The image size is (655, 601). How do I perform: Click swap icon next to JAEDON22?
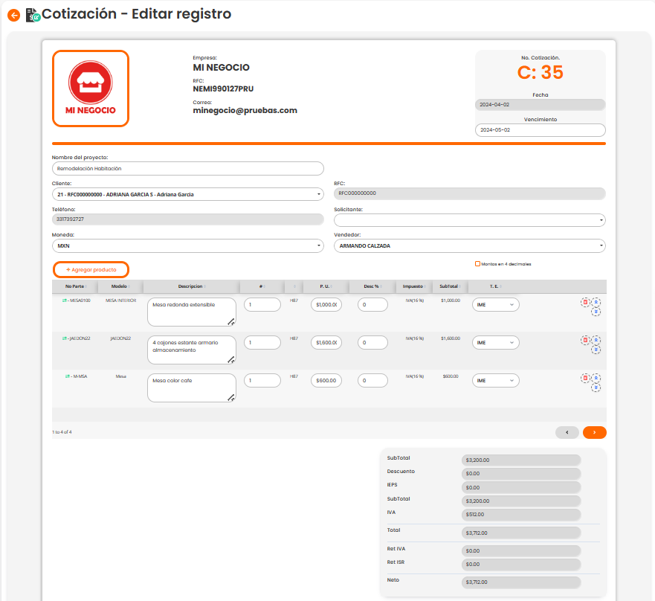pyautogui.click(x=65, y=338)
